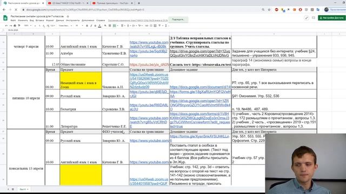Click the undo arrow in Sheets toolbar
This screenshot has height=194, width=346.
pyautogui.click(x=6, y=26)
